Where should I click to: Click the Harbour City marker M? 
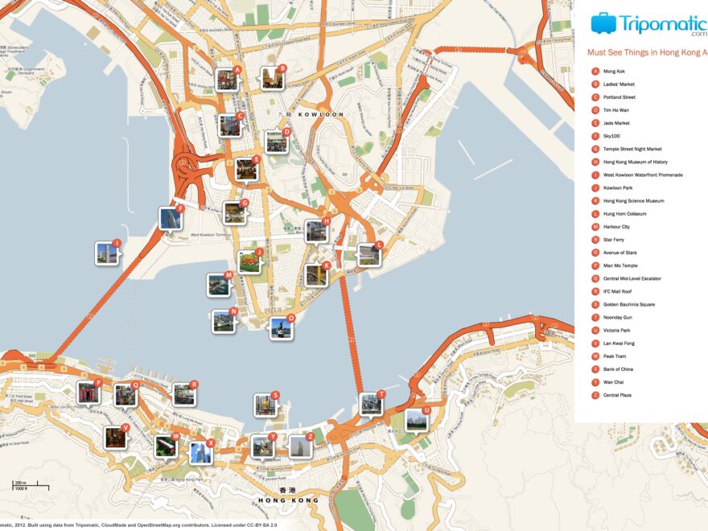coord(228,274)
